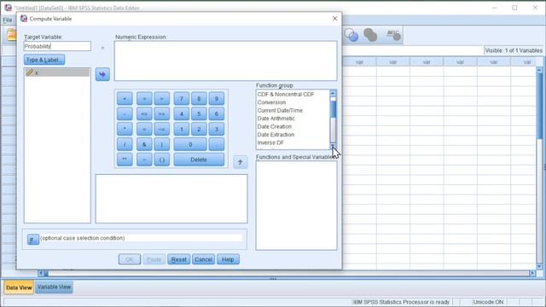Viewport: 546px width, 307px height.
Task: Switch to Data View tab
Action: pos(19,287)
